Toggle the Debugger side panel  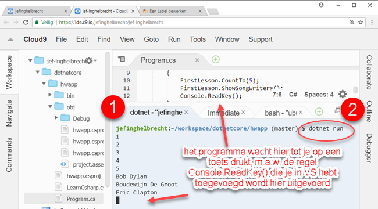click(x=369, y=148)
